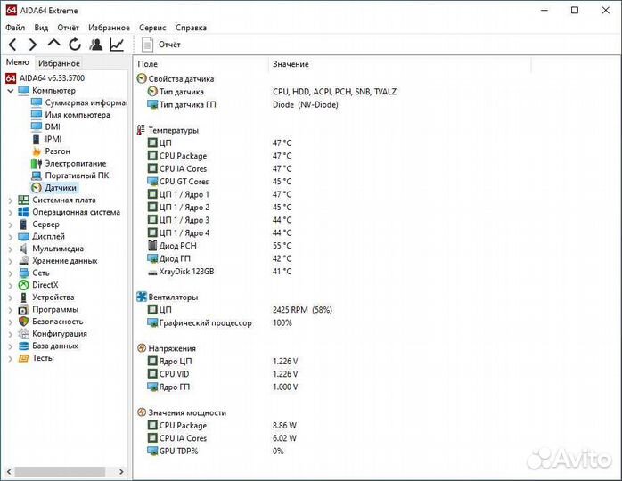Screen dimensions: 622x481
Task: Go forward with the right arrow toolbar icon
Action: (x=33, y=45)
